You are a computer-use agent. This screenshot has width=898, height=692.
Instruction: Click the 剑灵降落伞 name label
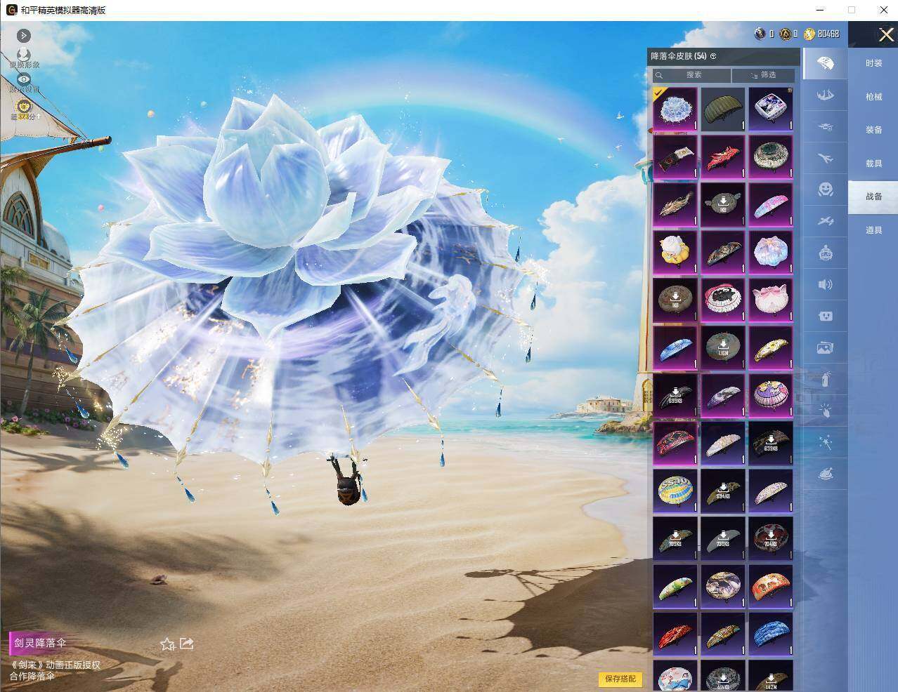pos(40,643)
